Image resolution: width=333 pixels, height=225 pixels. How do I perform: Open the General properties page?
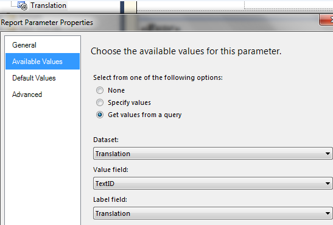click(x=24, y=45)
